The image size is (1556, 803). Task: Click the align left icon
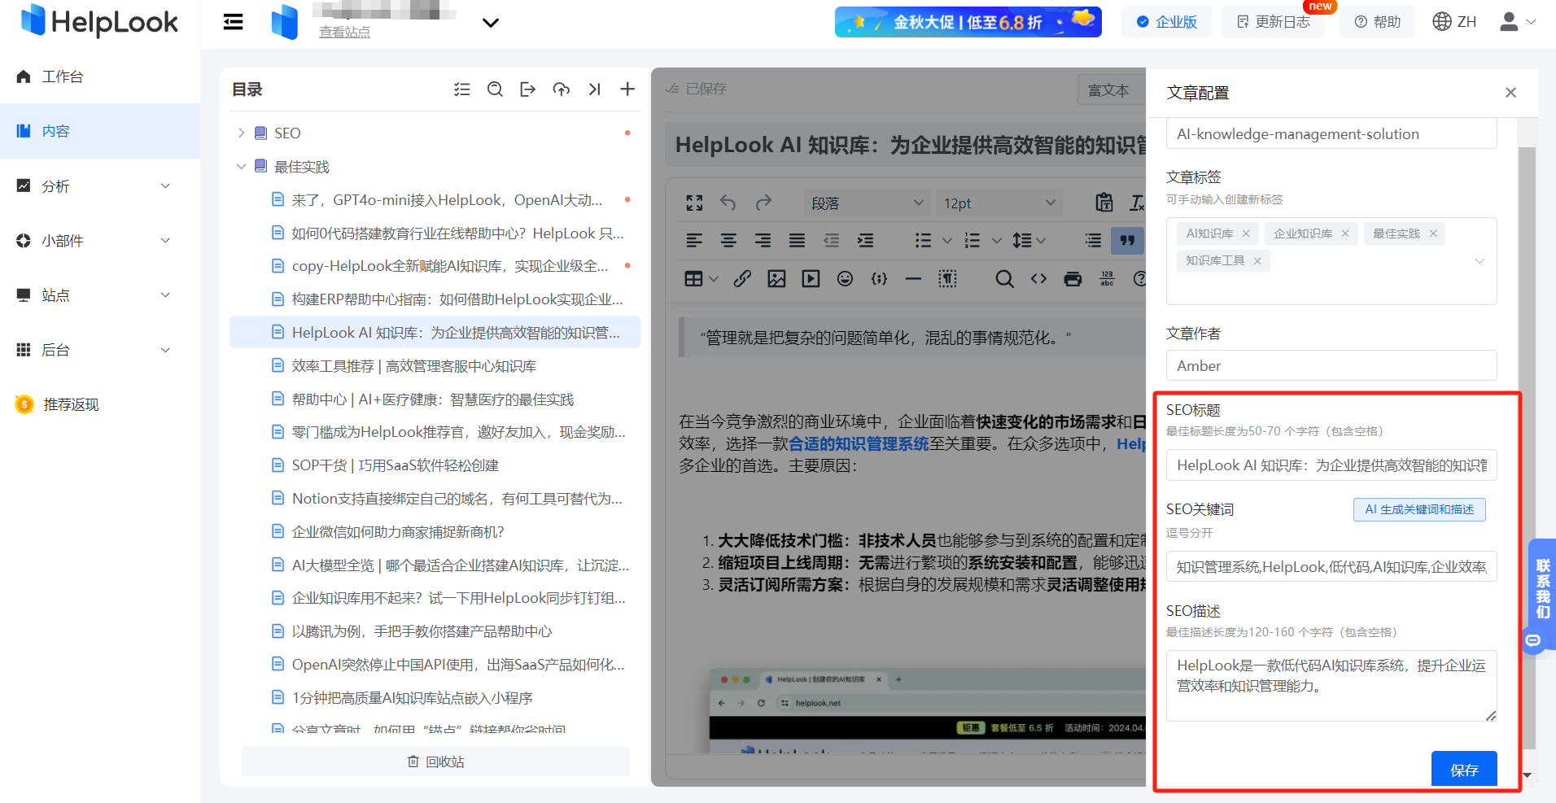tap(694, 240)
